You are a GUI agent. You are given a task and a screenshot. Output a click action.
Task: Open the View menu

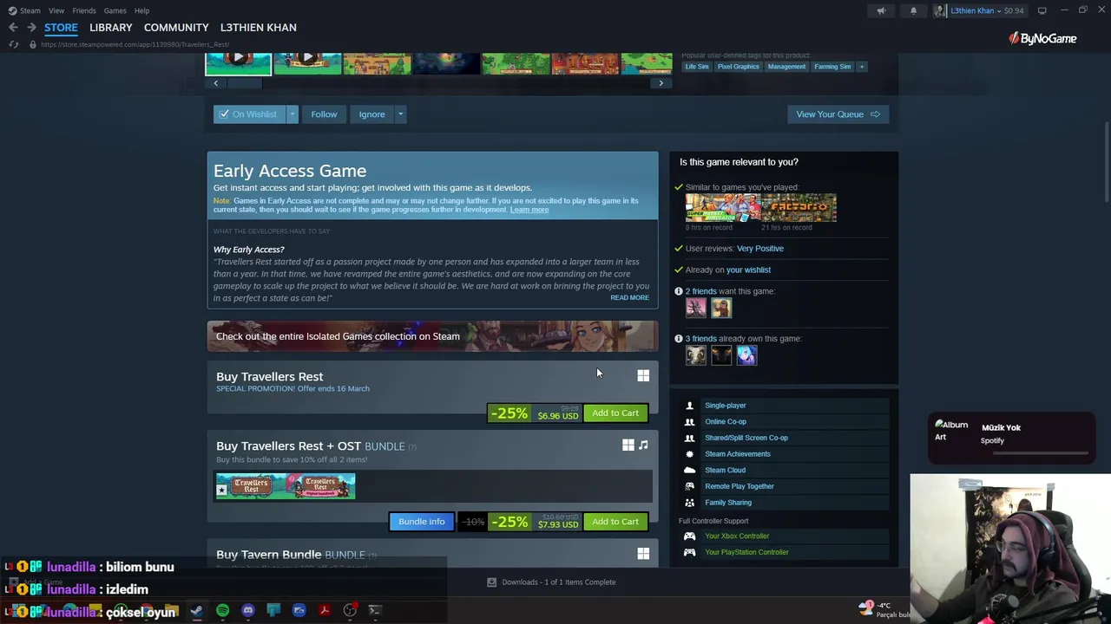point(56,10)
